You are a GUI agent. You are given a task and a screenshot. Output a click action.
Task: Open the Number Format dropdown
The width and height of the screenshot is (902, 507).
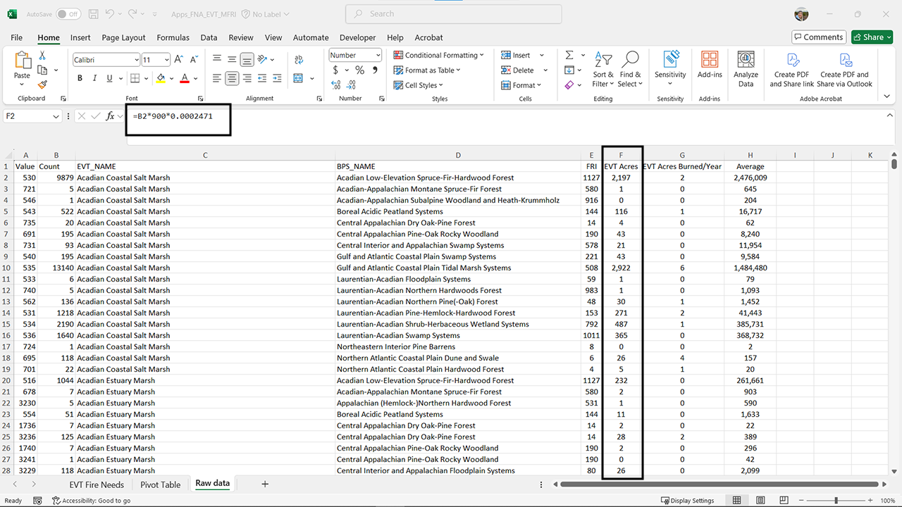[354, 54]
